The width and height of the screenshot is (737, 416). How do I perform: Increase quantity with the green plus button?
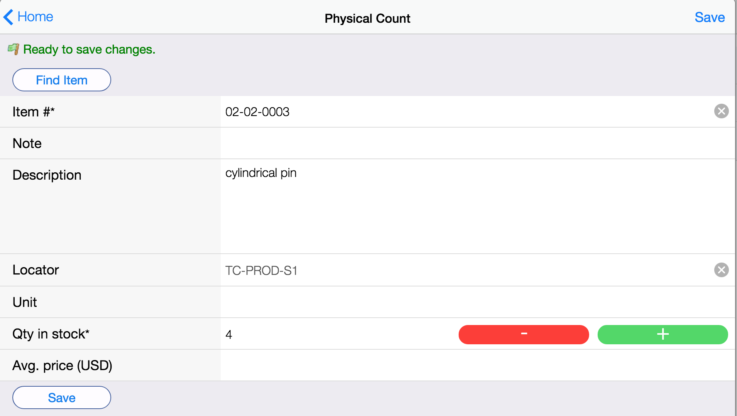point(662,334)
